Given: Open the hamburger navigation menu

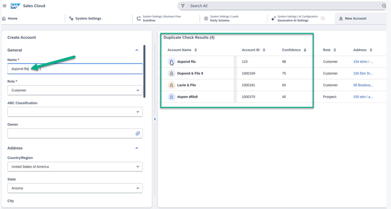Looking at the screenshot, I should click(x=4, y=6).
